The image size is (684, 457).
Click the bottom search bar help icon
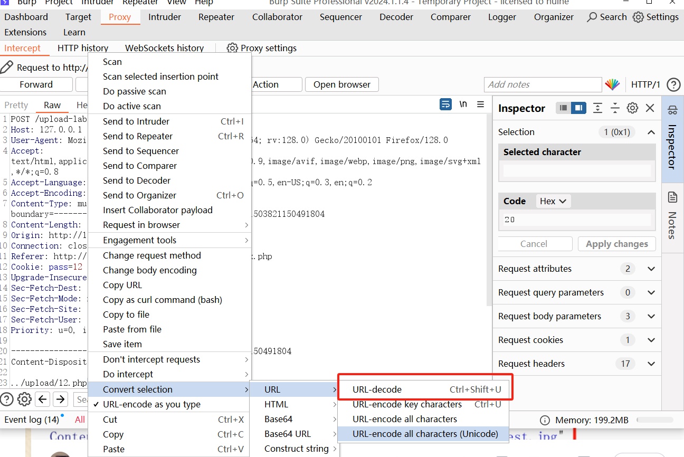coord(7,399)
